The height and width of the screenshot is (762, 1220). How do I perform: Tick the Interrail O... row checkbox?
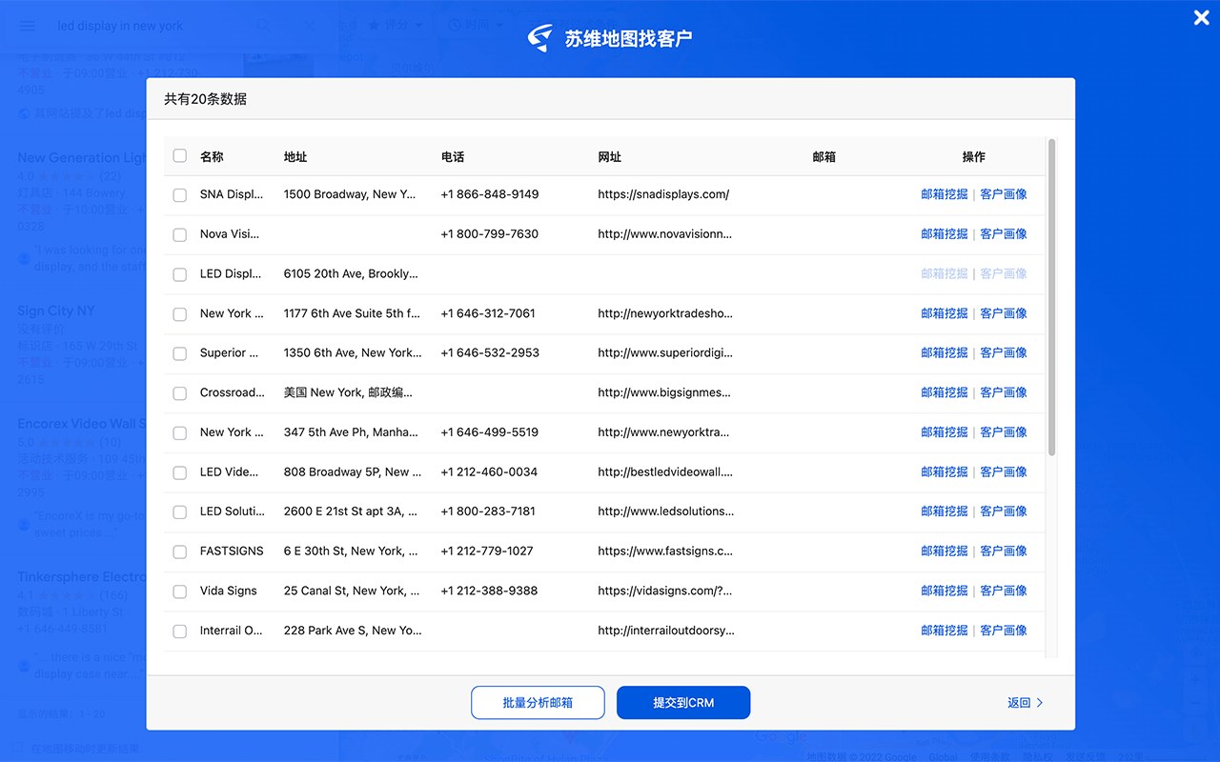pos(179,632)
